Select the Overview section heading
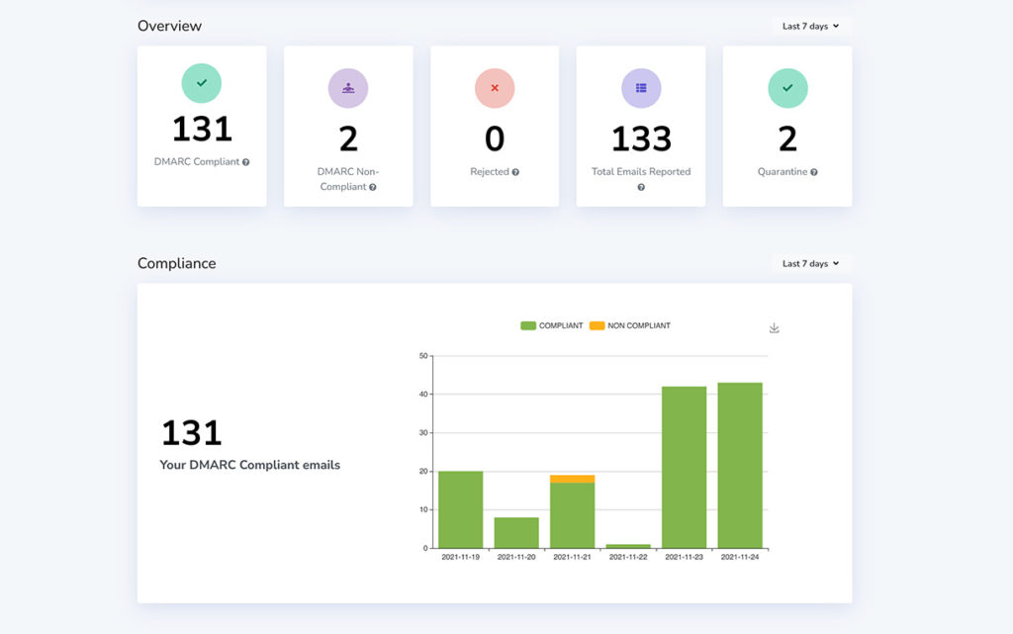Screen dimensions: 1013x634 pos(169,26)
